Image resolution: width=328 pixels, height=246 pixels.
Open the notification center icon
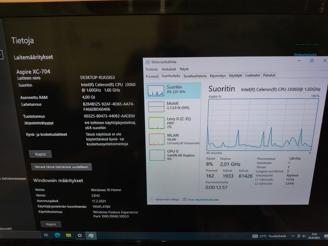326,236
